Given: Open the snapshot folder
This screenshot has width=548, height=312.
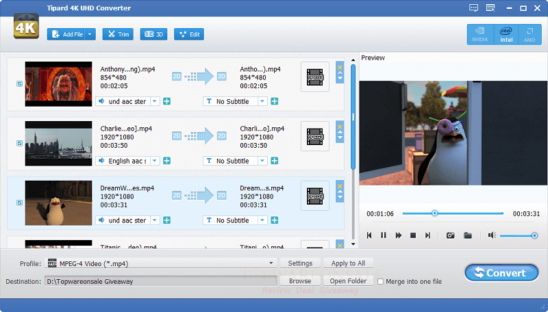Looking at the screenshot, I should 468,235.
